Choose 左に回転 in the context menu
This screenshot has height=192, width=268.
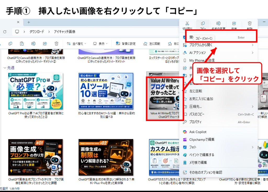pyautogui.click(x=218, y=91)
